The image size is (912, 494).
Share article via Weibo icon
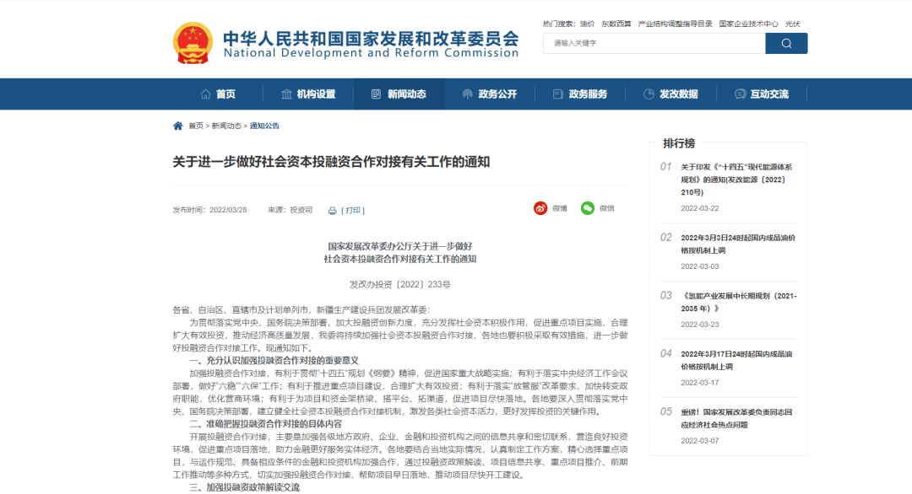pos(540,208)
